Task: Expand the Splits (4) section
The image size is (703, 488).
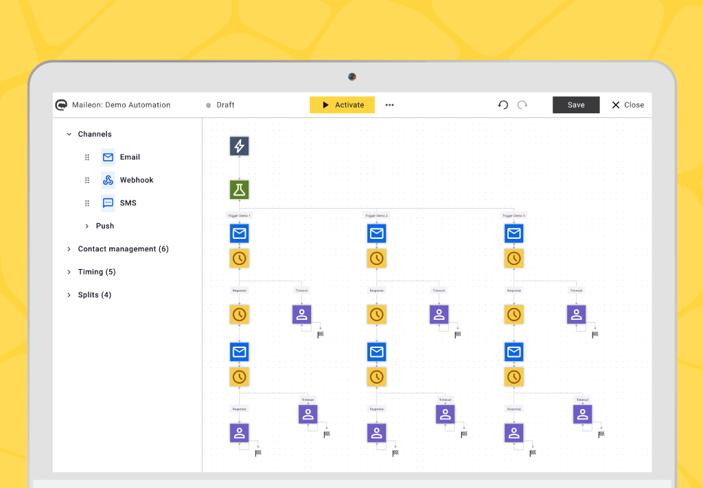Action: click(69, 294)
